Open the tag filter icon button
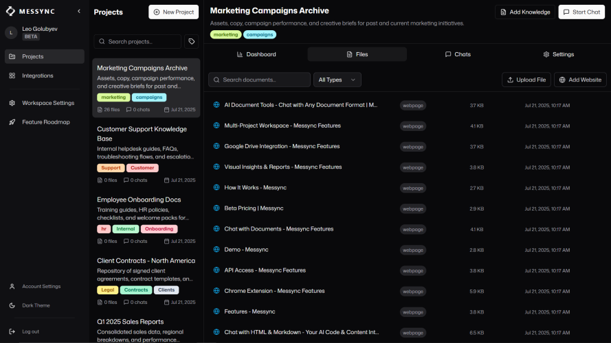Screen dimensions: 611x343 [x=191, y=42]
